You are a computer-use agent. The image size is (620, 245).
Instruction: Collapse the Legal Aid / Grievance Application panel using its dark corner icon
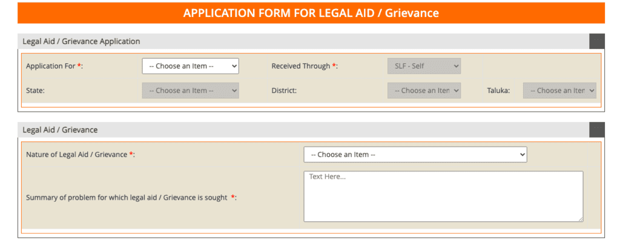pos(596,41)
